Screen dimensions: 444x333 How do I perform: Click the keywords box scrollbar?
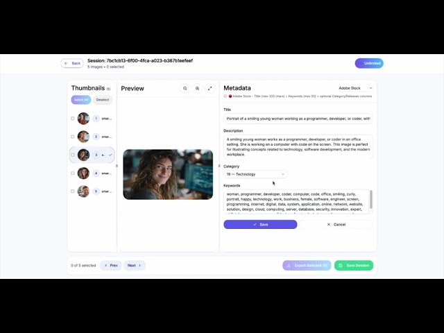pos(371,199)
